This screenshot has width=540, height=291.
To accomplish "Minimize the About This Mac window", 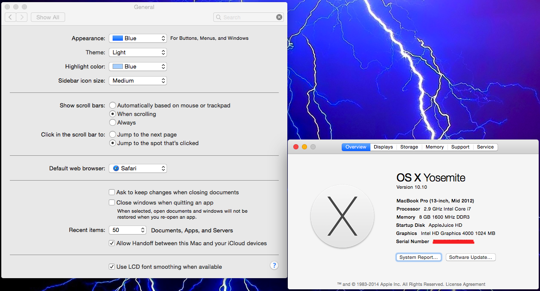I will (304, 147).
